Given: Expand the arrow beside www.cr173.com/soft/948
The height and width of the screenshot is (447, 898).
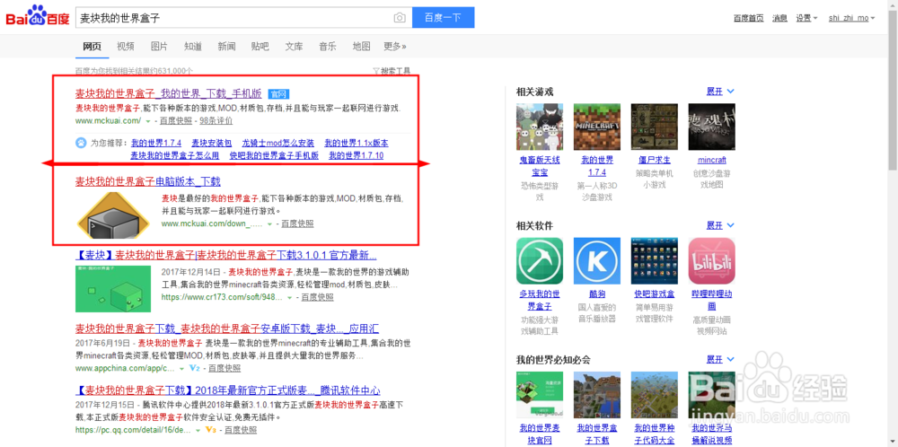Looking at the screenshot, I should tap(290, 298).
